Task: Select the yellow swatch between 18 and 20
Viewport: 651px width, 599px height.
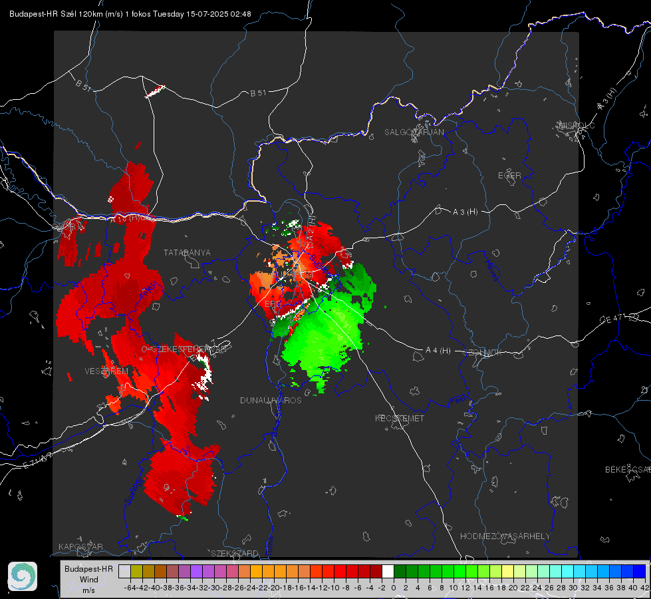Action: point(508,571)
